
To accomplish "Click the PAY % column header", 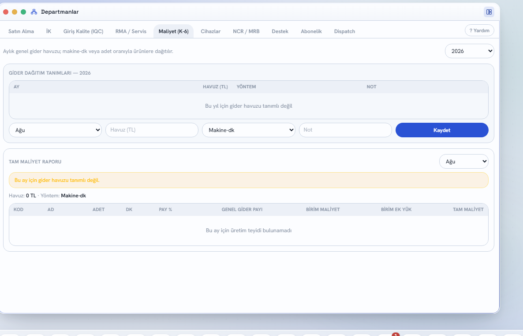I will pos(165,209).
